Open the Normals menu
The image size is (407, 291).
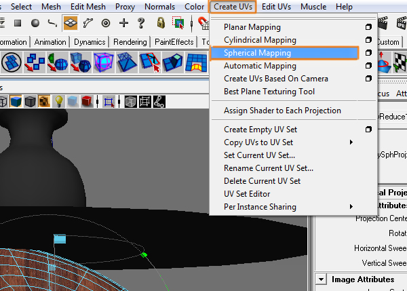click(x=159, y=7)
